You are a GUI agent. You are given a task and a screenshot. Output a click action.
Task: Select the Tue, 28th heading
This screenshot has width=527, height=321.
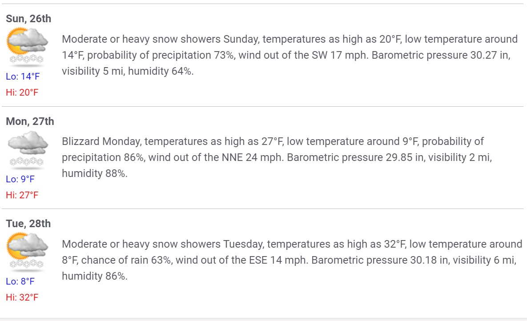click(28, 224)
